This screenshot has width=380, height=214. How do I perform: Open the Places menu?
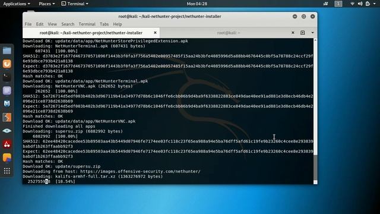coord(47,4)
